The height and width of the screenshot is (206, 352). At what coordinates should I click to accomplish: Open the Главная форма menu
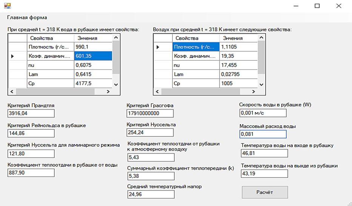click(x=27, y=18)
